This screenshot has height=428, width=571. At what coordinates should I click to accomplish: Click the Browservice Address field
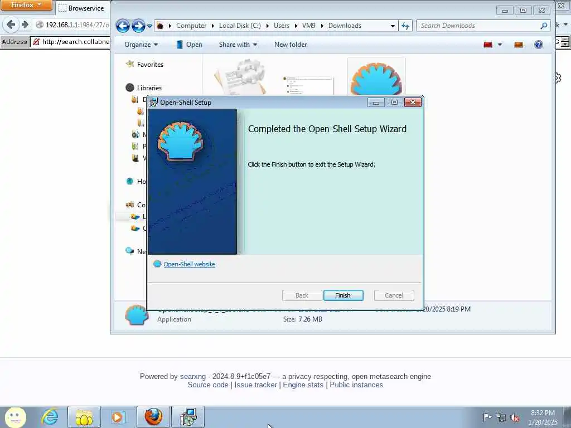click(70, 42)
